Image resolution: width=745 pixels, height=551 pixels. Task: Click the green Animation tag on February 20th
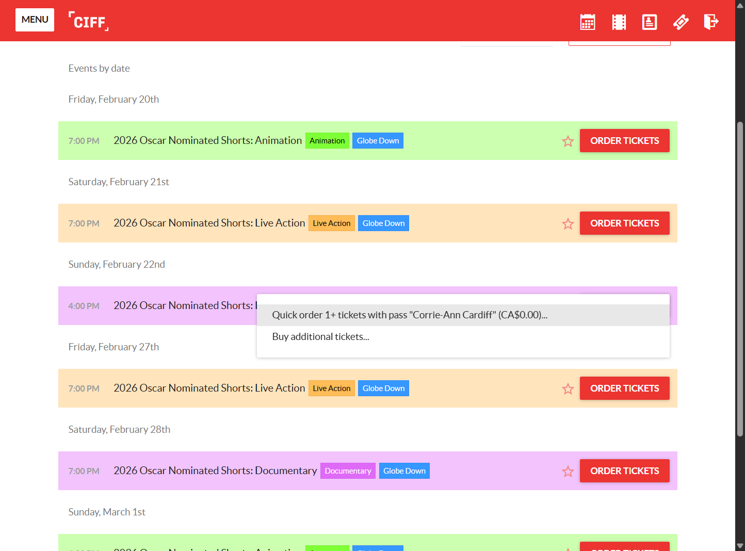click(x=327, y=141)
